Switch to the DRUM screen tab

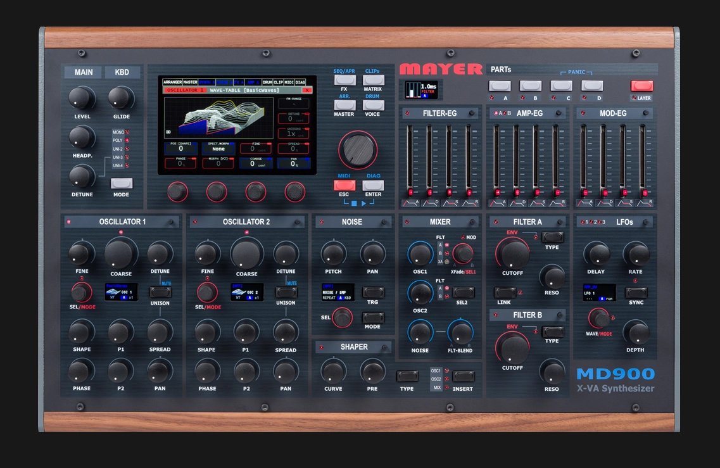point(267,82)
